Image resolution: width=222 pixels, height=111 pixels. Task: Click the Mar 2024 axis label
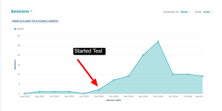128,97
